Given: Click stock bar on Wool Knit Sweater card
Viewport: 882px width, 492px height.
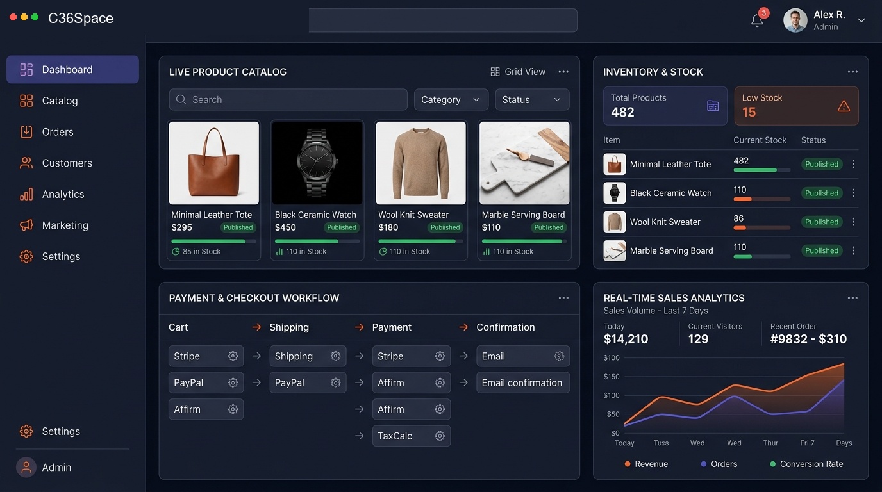Looking at the screenshot, I should (421, 242).
